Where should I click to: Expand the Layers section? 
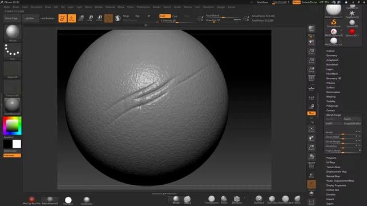click(330, 69)
